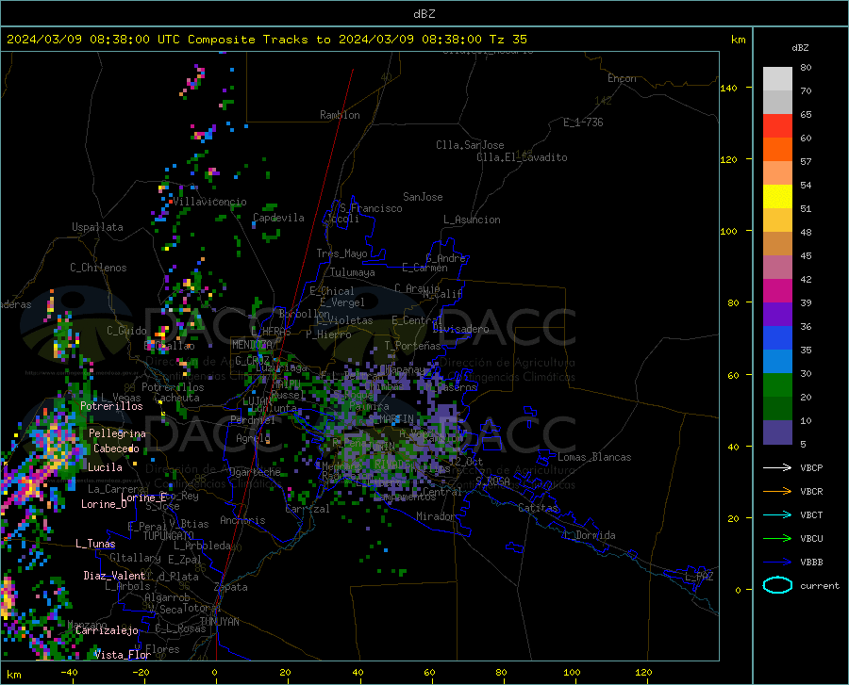
Task: Click the 'Tres_Mayo' map label
Action: tap(341, 253)
